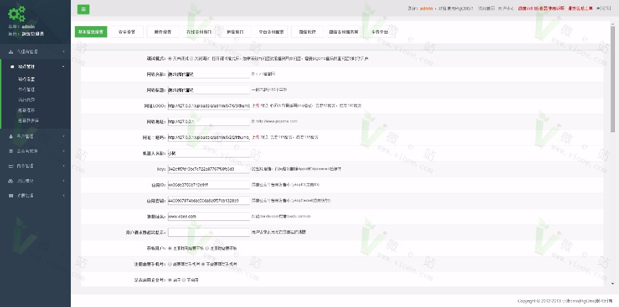
Task: Click the list icon beside 公众号管理
Action: [11, 151]
